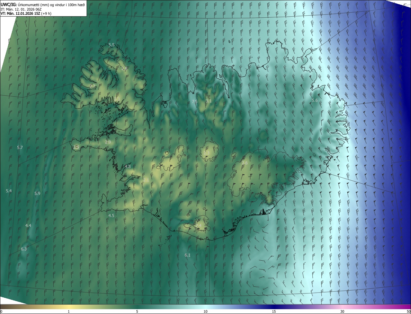Click the 7.5 value label

pos(195,101)
